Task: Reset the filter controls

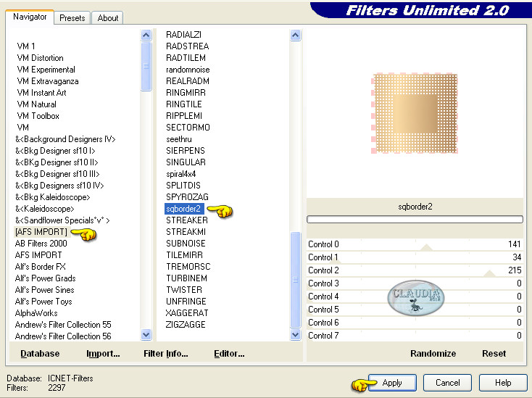Action: click(x=494, y=354)
